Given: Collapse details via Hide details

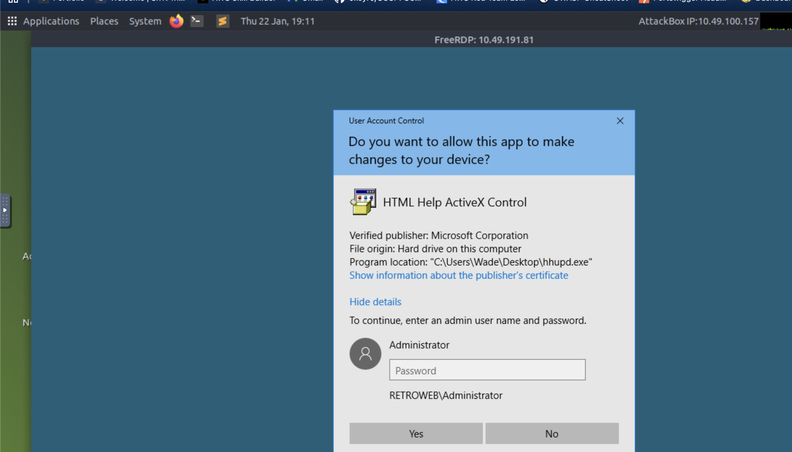Looking at the screenshot, I should 375,302.
